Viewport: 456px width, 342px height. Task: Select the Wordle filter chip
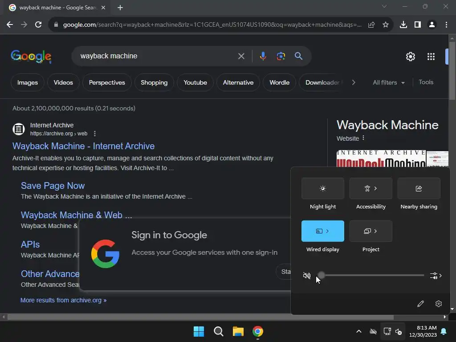(280, 82)
